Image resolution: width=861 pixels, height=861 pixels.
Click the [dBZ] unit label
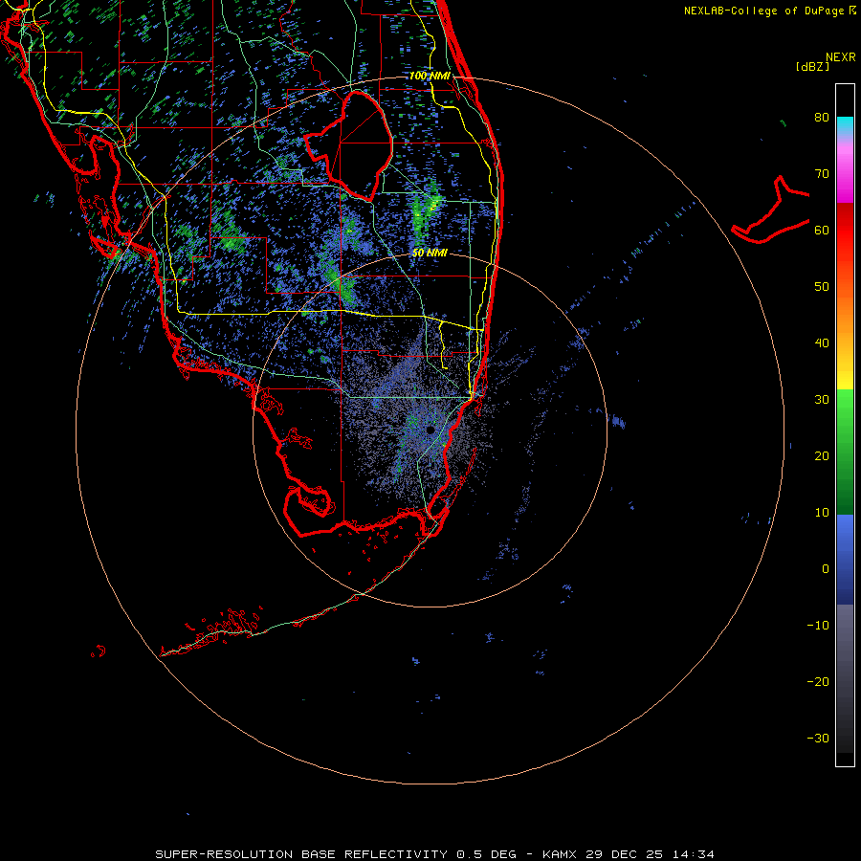(x=812, y=66)
